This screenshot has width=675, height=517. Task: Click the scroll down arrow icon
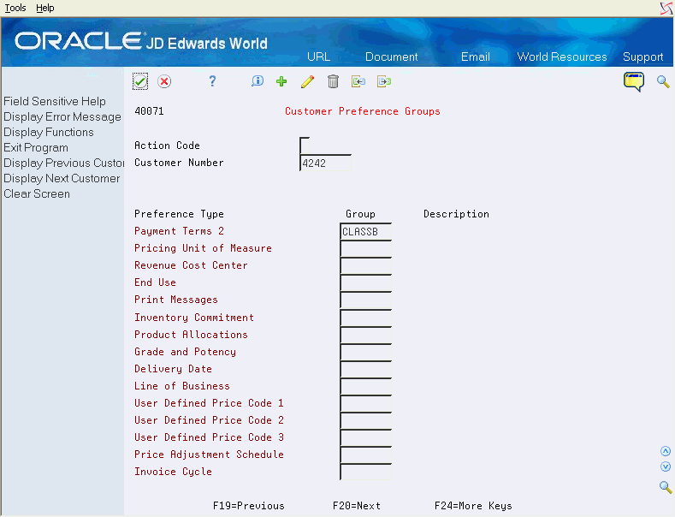click(666, 466)
